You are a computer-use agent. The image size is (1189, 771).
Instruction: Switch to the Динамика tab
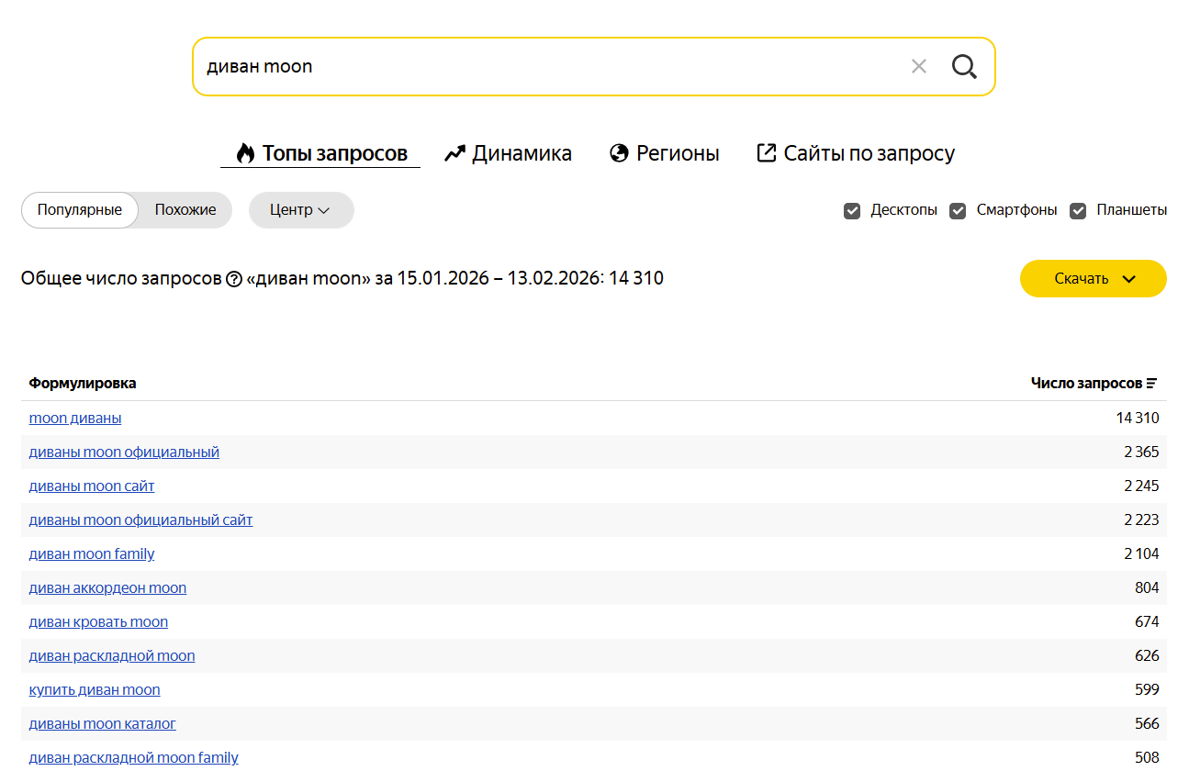[x=508, y=153]
